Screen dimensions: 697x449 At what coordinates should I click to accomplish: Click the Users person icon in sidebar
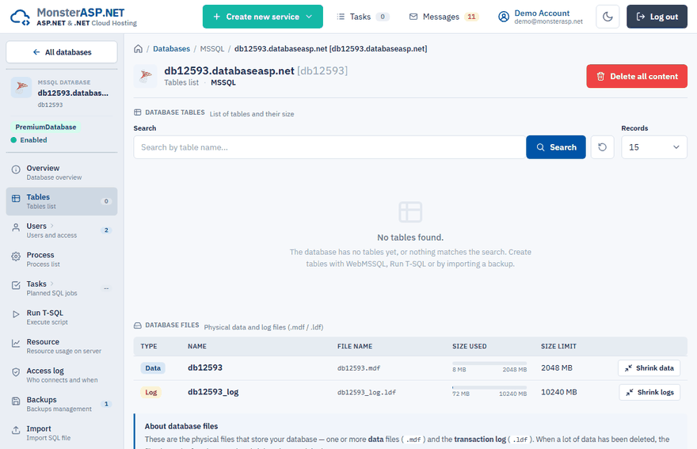[x=16, y=227]
